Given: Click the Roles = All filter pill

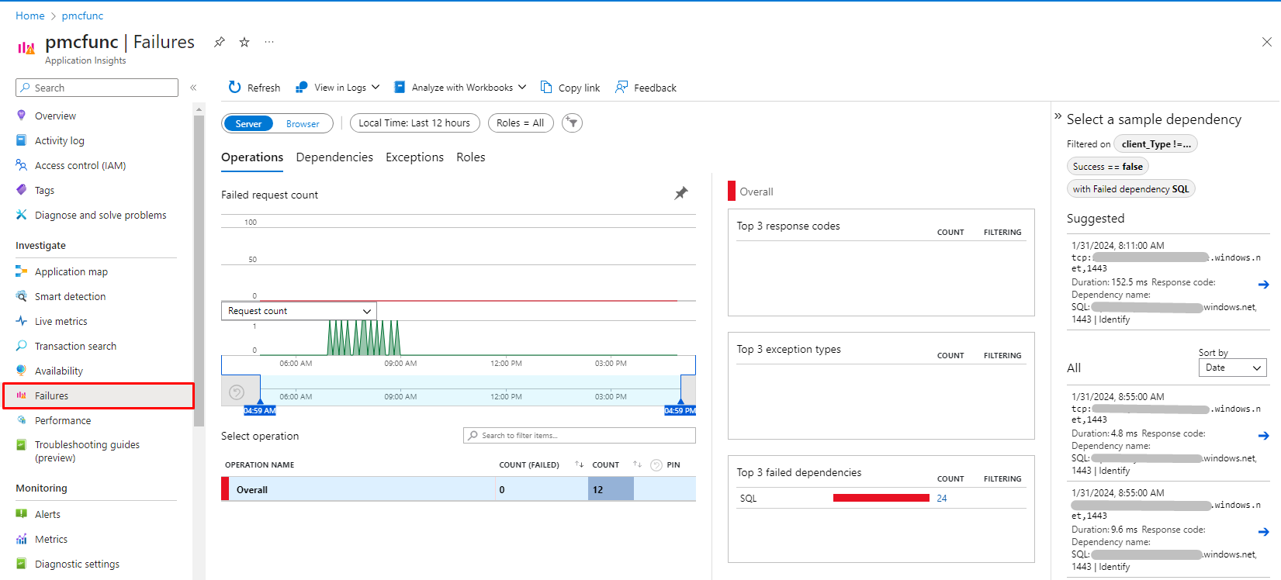Looking at the screenshot, I should [521, 123].
